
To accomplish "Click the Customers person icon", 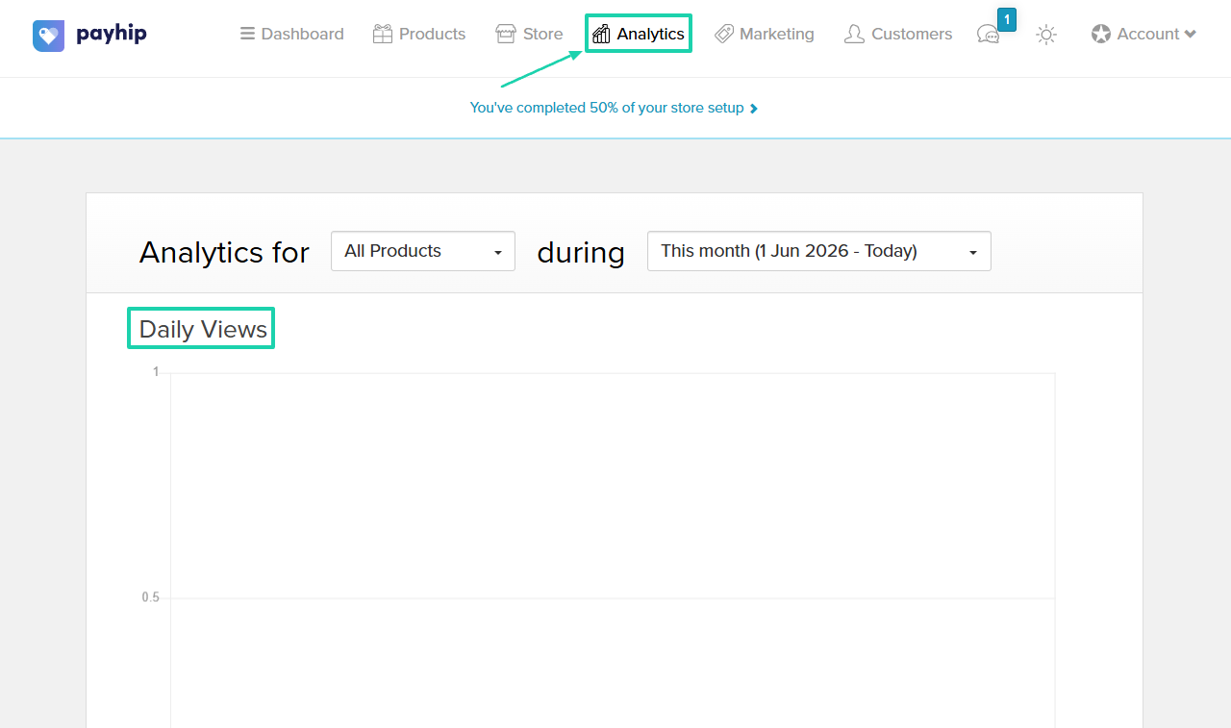I will (854, 34).
